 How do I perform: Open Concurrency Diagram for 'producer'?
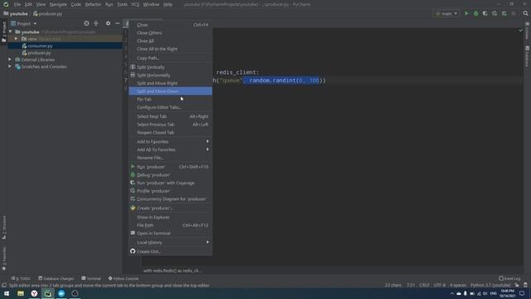(x=170, y=199)
